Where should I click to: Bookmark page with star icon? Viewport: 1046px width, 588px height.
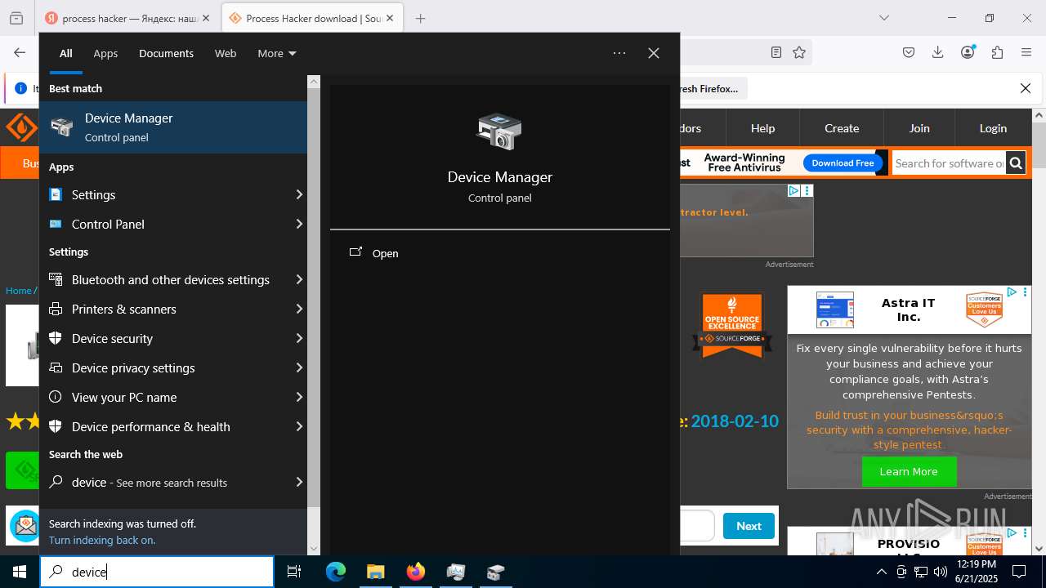(x=799, y=52)
